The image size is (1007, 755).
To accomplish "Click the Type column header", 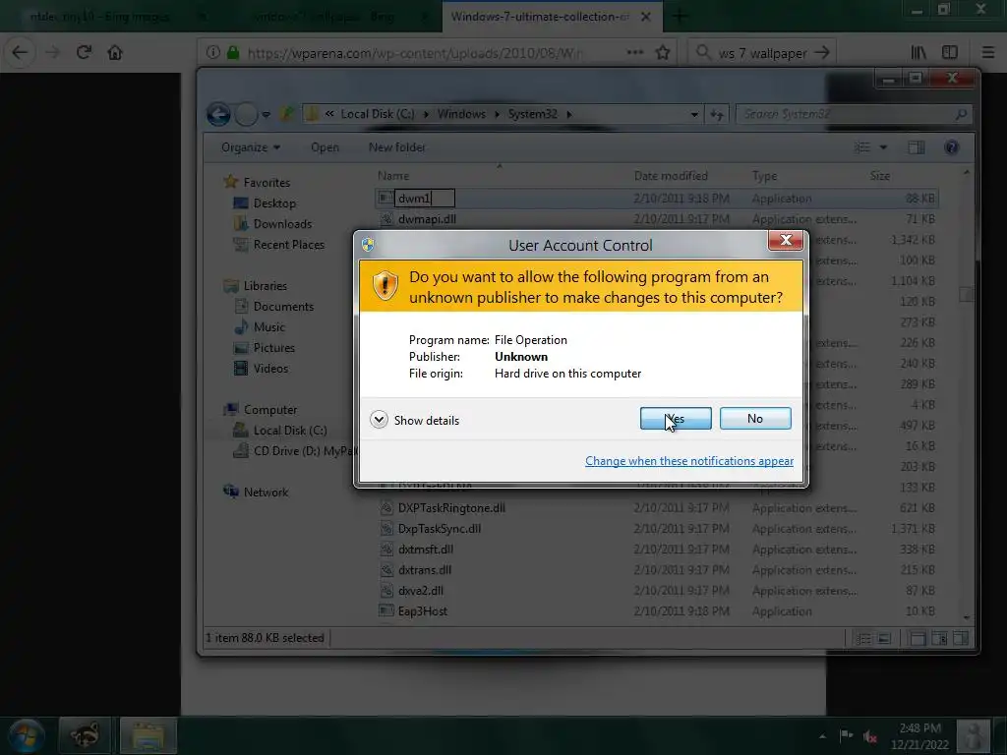I will [x=764, y=176].
